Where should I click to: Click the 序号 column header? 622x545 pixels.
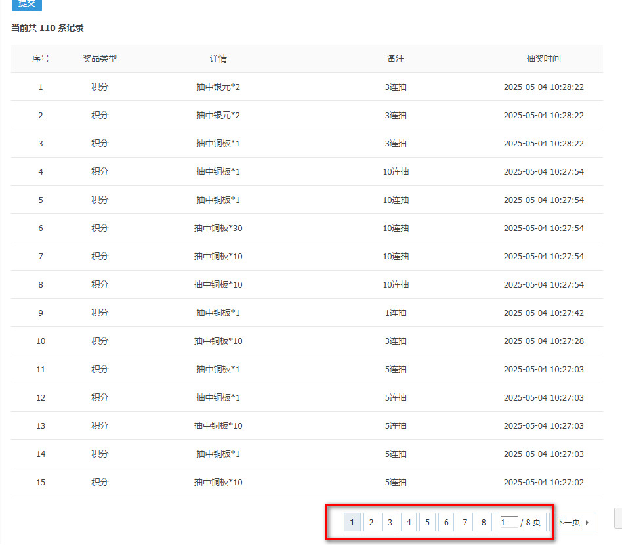tap(41, 58)
